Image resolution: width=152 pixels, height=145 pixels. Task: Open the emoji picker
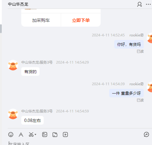tap(11, 134)
